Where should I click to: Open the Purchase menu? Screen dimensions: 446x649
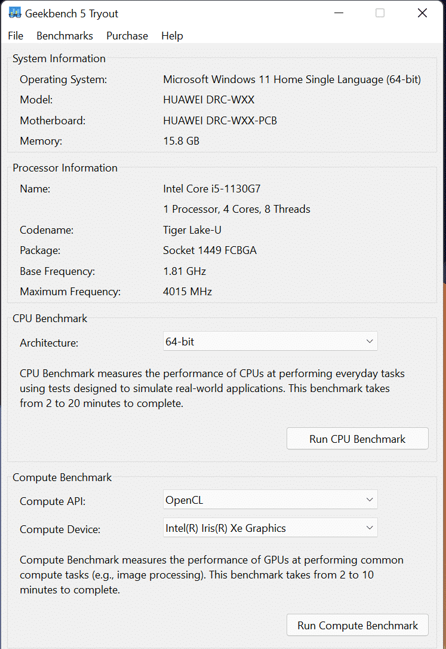127,36
